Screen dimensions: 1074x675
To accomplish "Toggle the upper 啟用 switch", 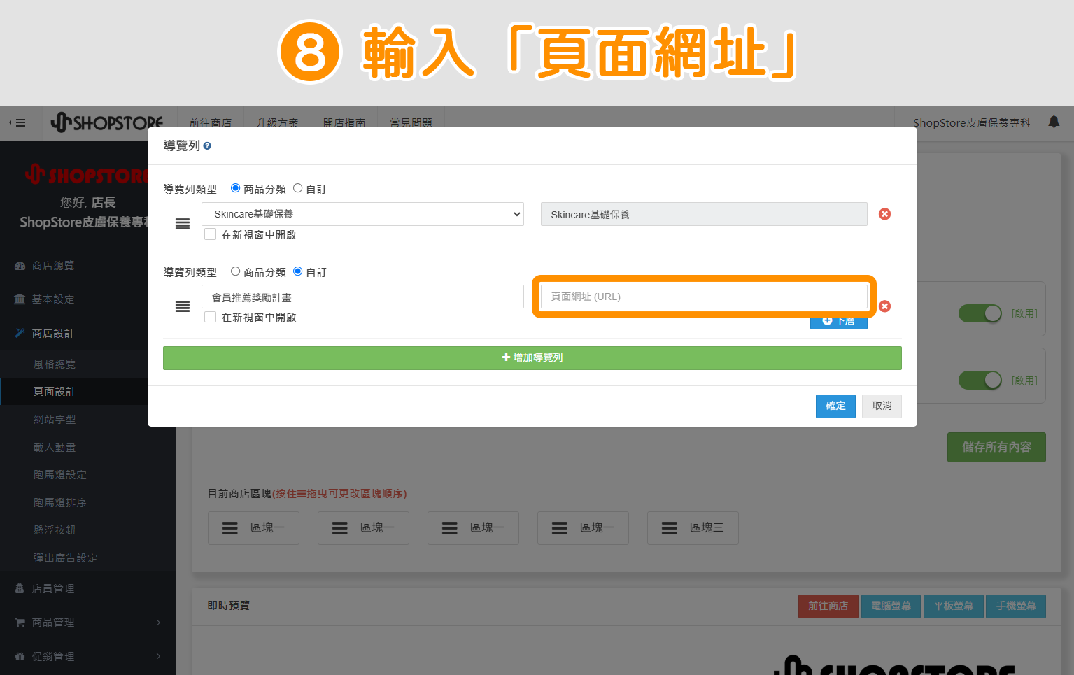I will pyautogui.click(x=980, y=313).
